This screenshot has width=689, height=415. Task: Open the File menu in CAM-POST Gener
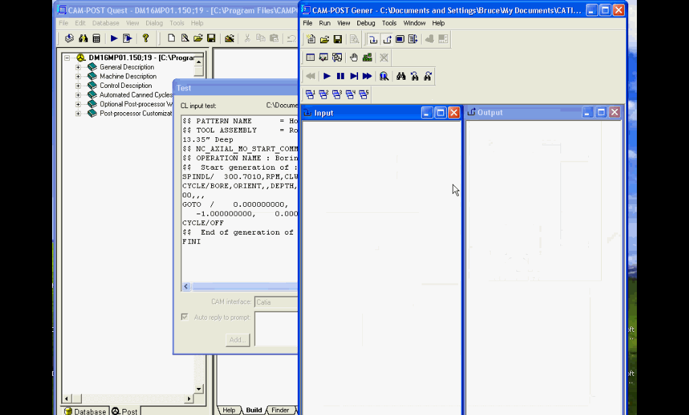point(307,23)
